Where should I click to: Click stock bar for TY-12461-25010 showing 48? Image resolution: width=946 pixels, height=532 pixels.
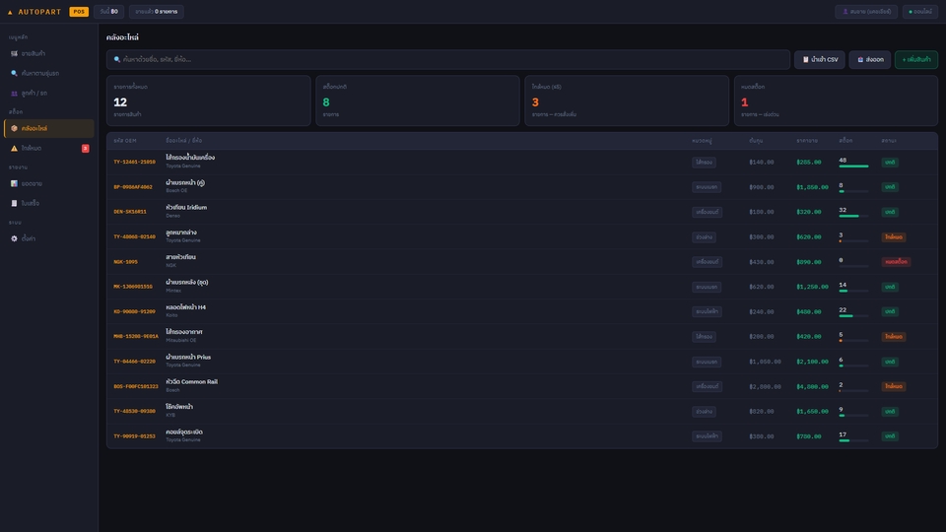click(853, 166)
